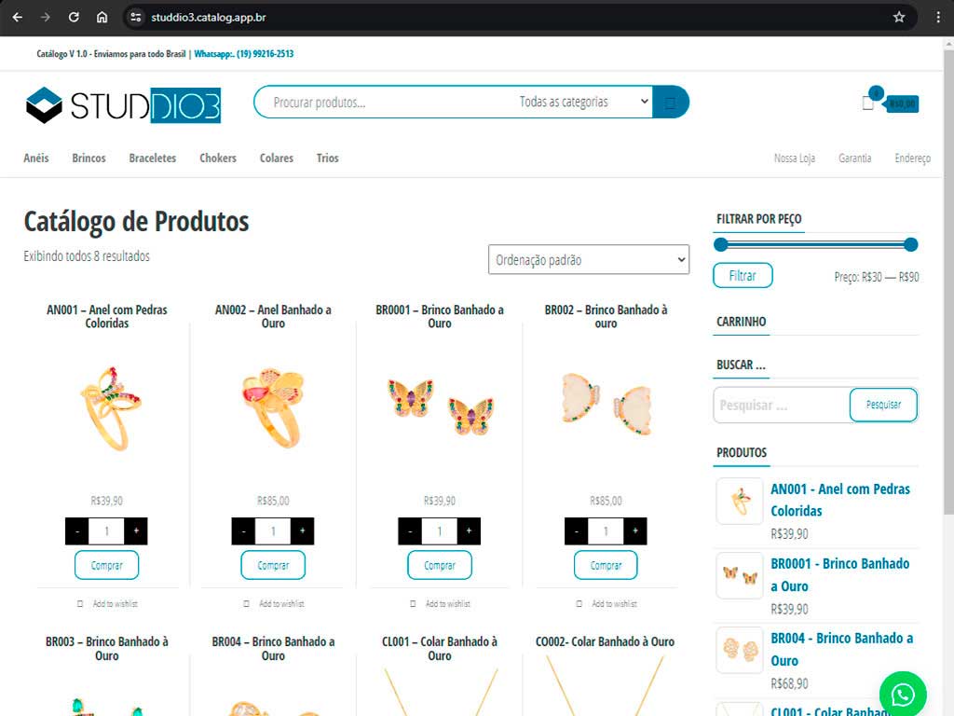Add BR002 earring to wishlist
Viewport: 954px width, 716px height.
coord(606,604)
